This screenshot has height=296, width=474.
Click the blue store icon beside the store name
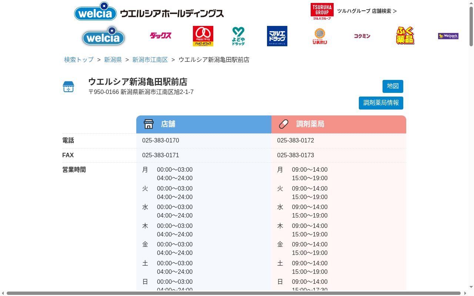[69, 87]
